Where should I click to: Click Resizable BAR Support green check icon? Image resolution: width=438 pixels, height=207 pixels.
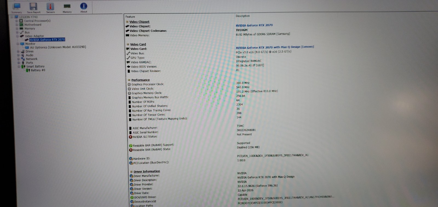pyautogui.click(x=131, y=146)
